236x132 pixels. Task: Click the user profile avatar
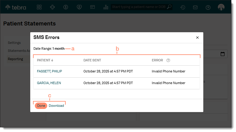pyautogui.click(x=221, y=7)
